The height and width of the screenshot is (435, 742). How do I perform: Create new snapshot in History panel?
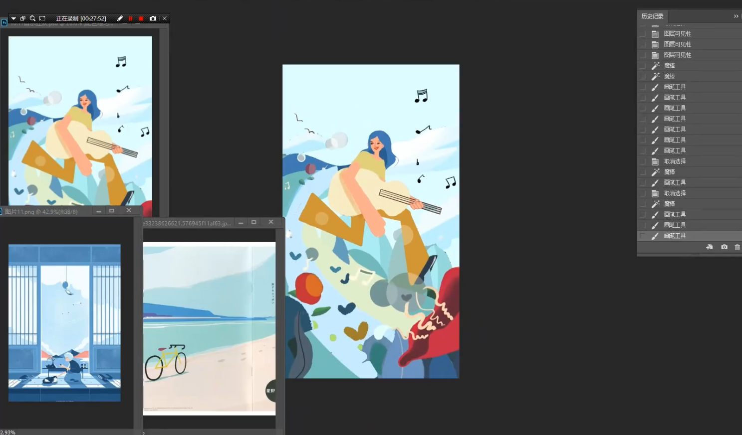tap(724, 247)
